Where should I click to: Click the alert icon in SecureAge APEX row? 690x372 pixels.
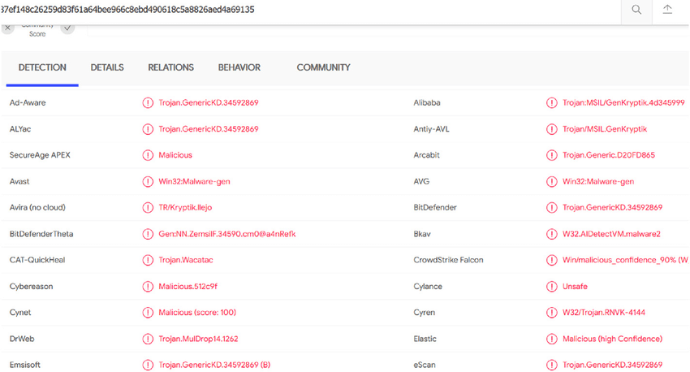(x=148, y=155)
